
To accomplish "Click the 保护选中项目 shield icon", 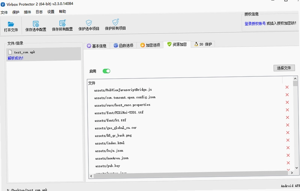I will [x=89, y=23].
